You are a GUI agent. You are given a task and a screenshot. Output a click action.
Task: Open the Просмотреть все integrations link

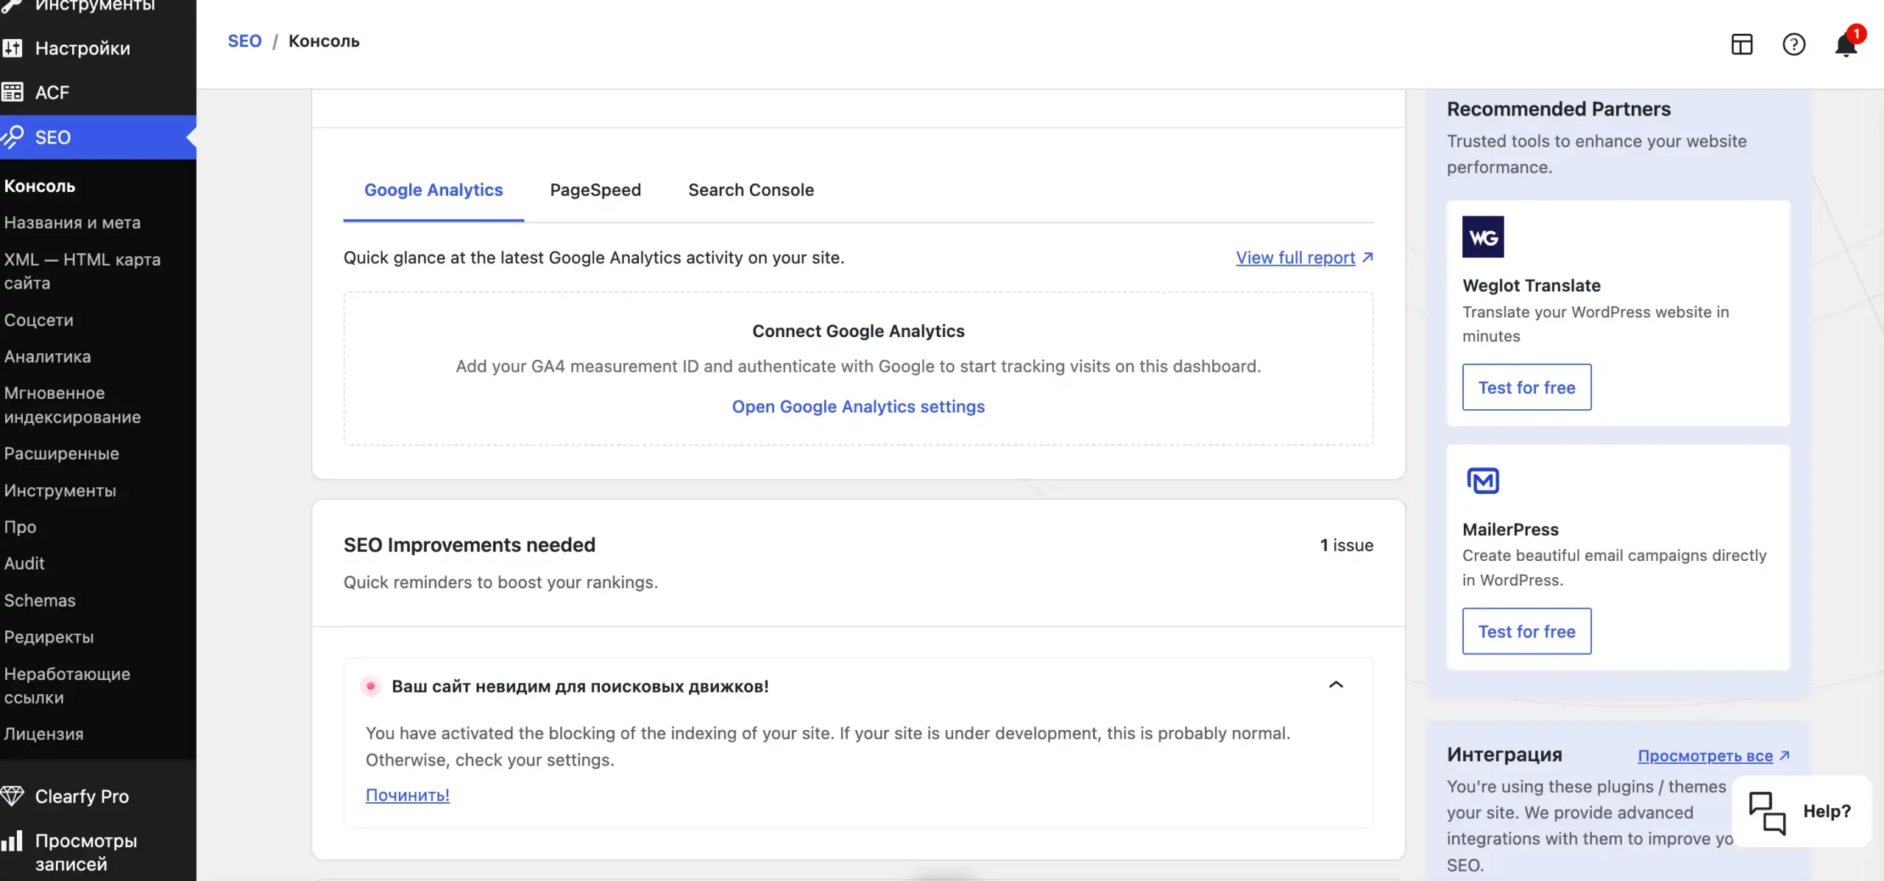click(1713, 756)
